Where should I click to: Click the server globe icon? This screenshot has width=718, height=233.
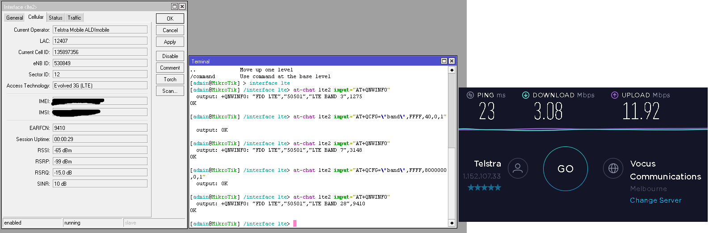coord(613,168)
